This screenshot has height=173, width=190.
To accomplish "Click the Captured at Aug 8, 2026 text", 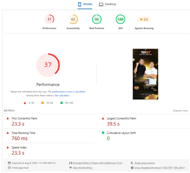I will (33, 163).
